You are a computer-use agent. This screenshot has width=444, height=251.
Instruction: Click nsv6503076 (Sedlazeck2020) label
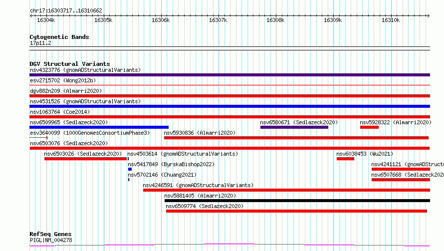pos(69,143)
